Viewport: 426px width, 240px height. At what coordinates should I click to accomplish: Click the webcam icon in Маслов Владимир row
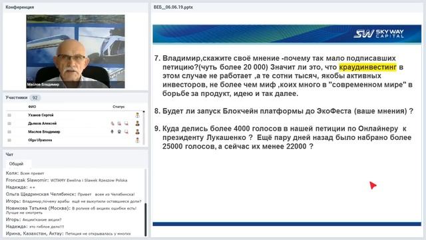(x=119, y=132)
